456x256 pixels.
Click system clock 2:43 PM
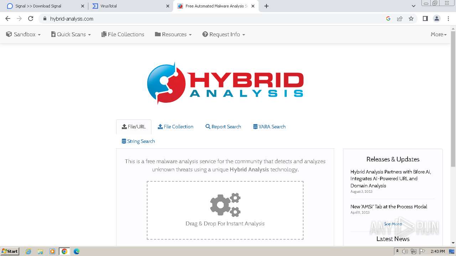pos(437,251)
